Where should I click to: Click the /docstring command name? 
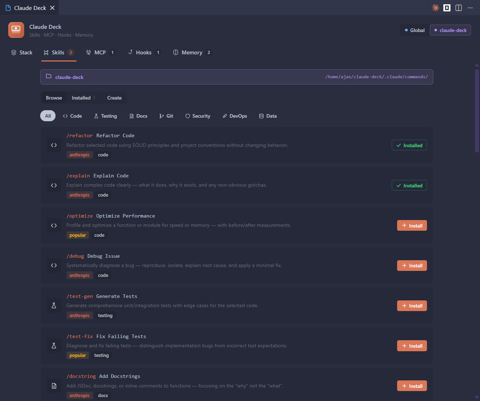tap(81, 376)
